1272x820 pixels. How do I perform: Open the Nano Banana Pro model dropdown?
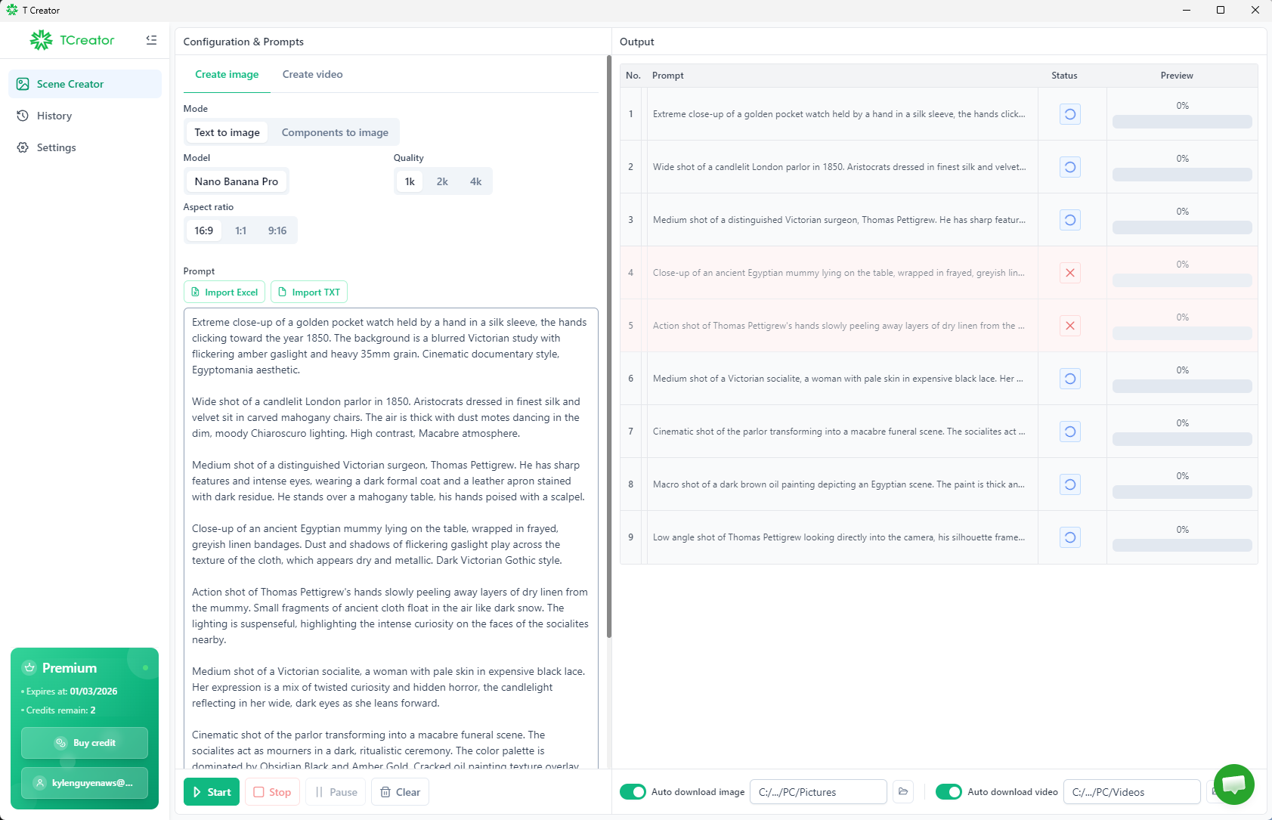[x=237, y=181]
